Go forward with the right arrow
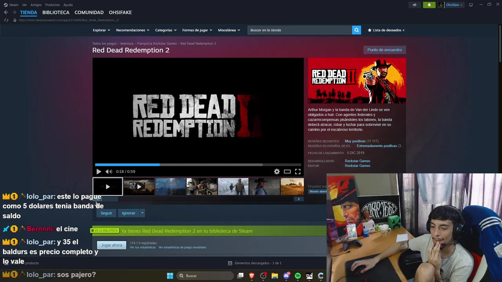502x282 pixels. [14, 13]
